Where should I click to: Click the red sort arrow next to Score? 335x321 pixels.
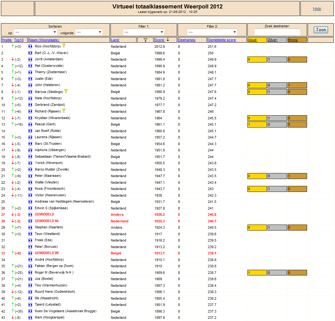168,40
